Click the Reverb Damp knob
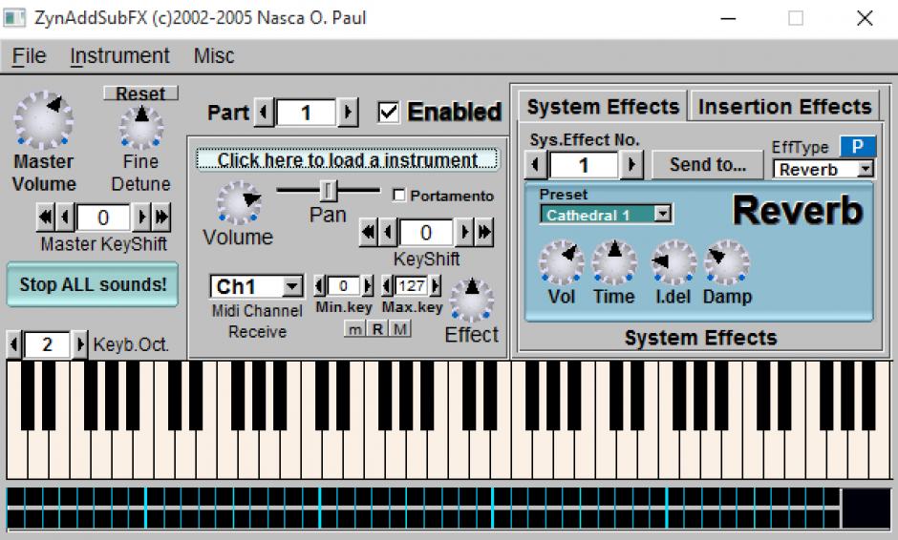 pos(726,262)
